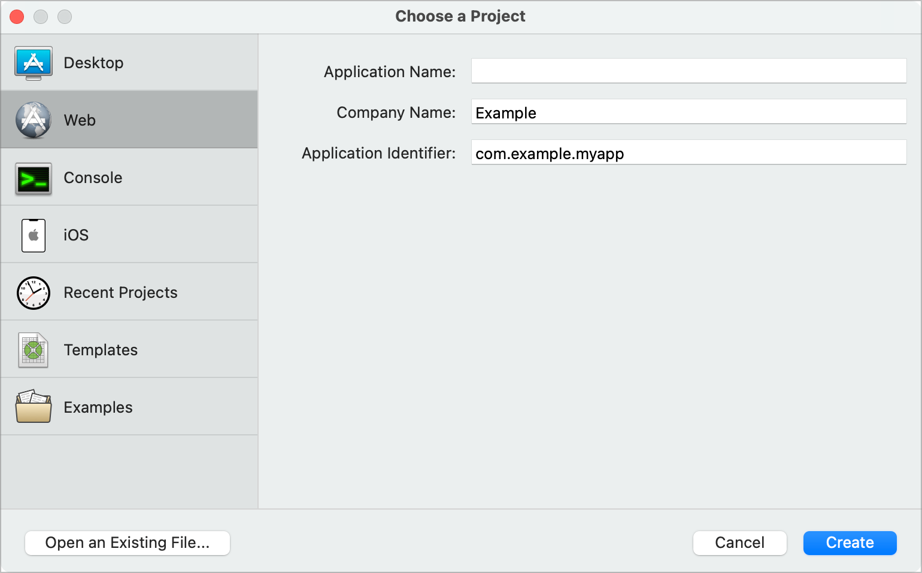
Task: Click the blue Create button
Action: click(850, 543)
